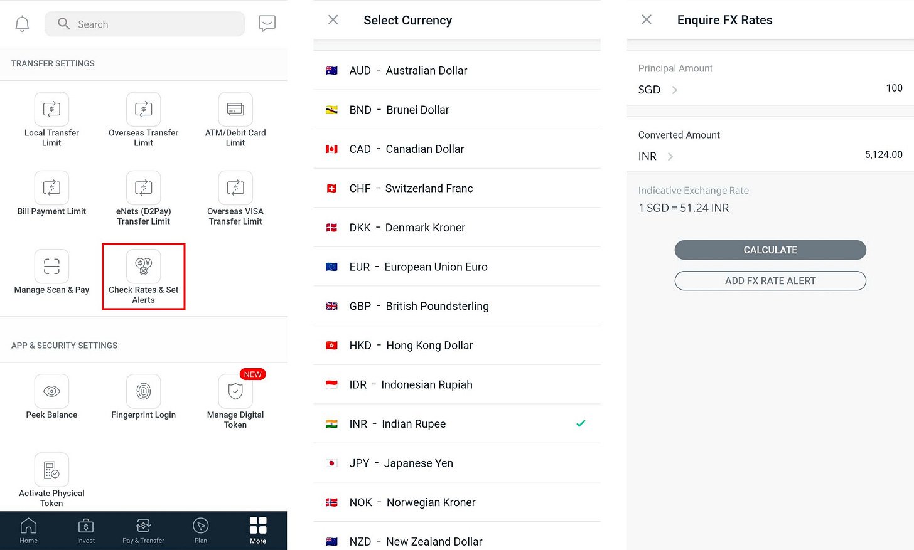Select CAD - Canadian Dollar
914x550 pixels.
tap(457, 149)
